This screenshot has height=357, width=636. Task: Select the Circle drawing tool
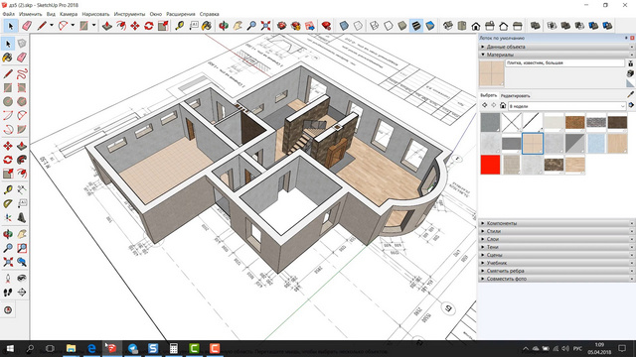8,101
